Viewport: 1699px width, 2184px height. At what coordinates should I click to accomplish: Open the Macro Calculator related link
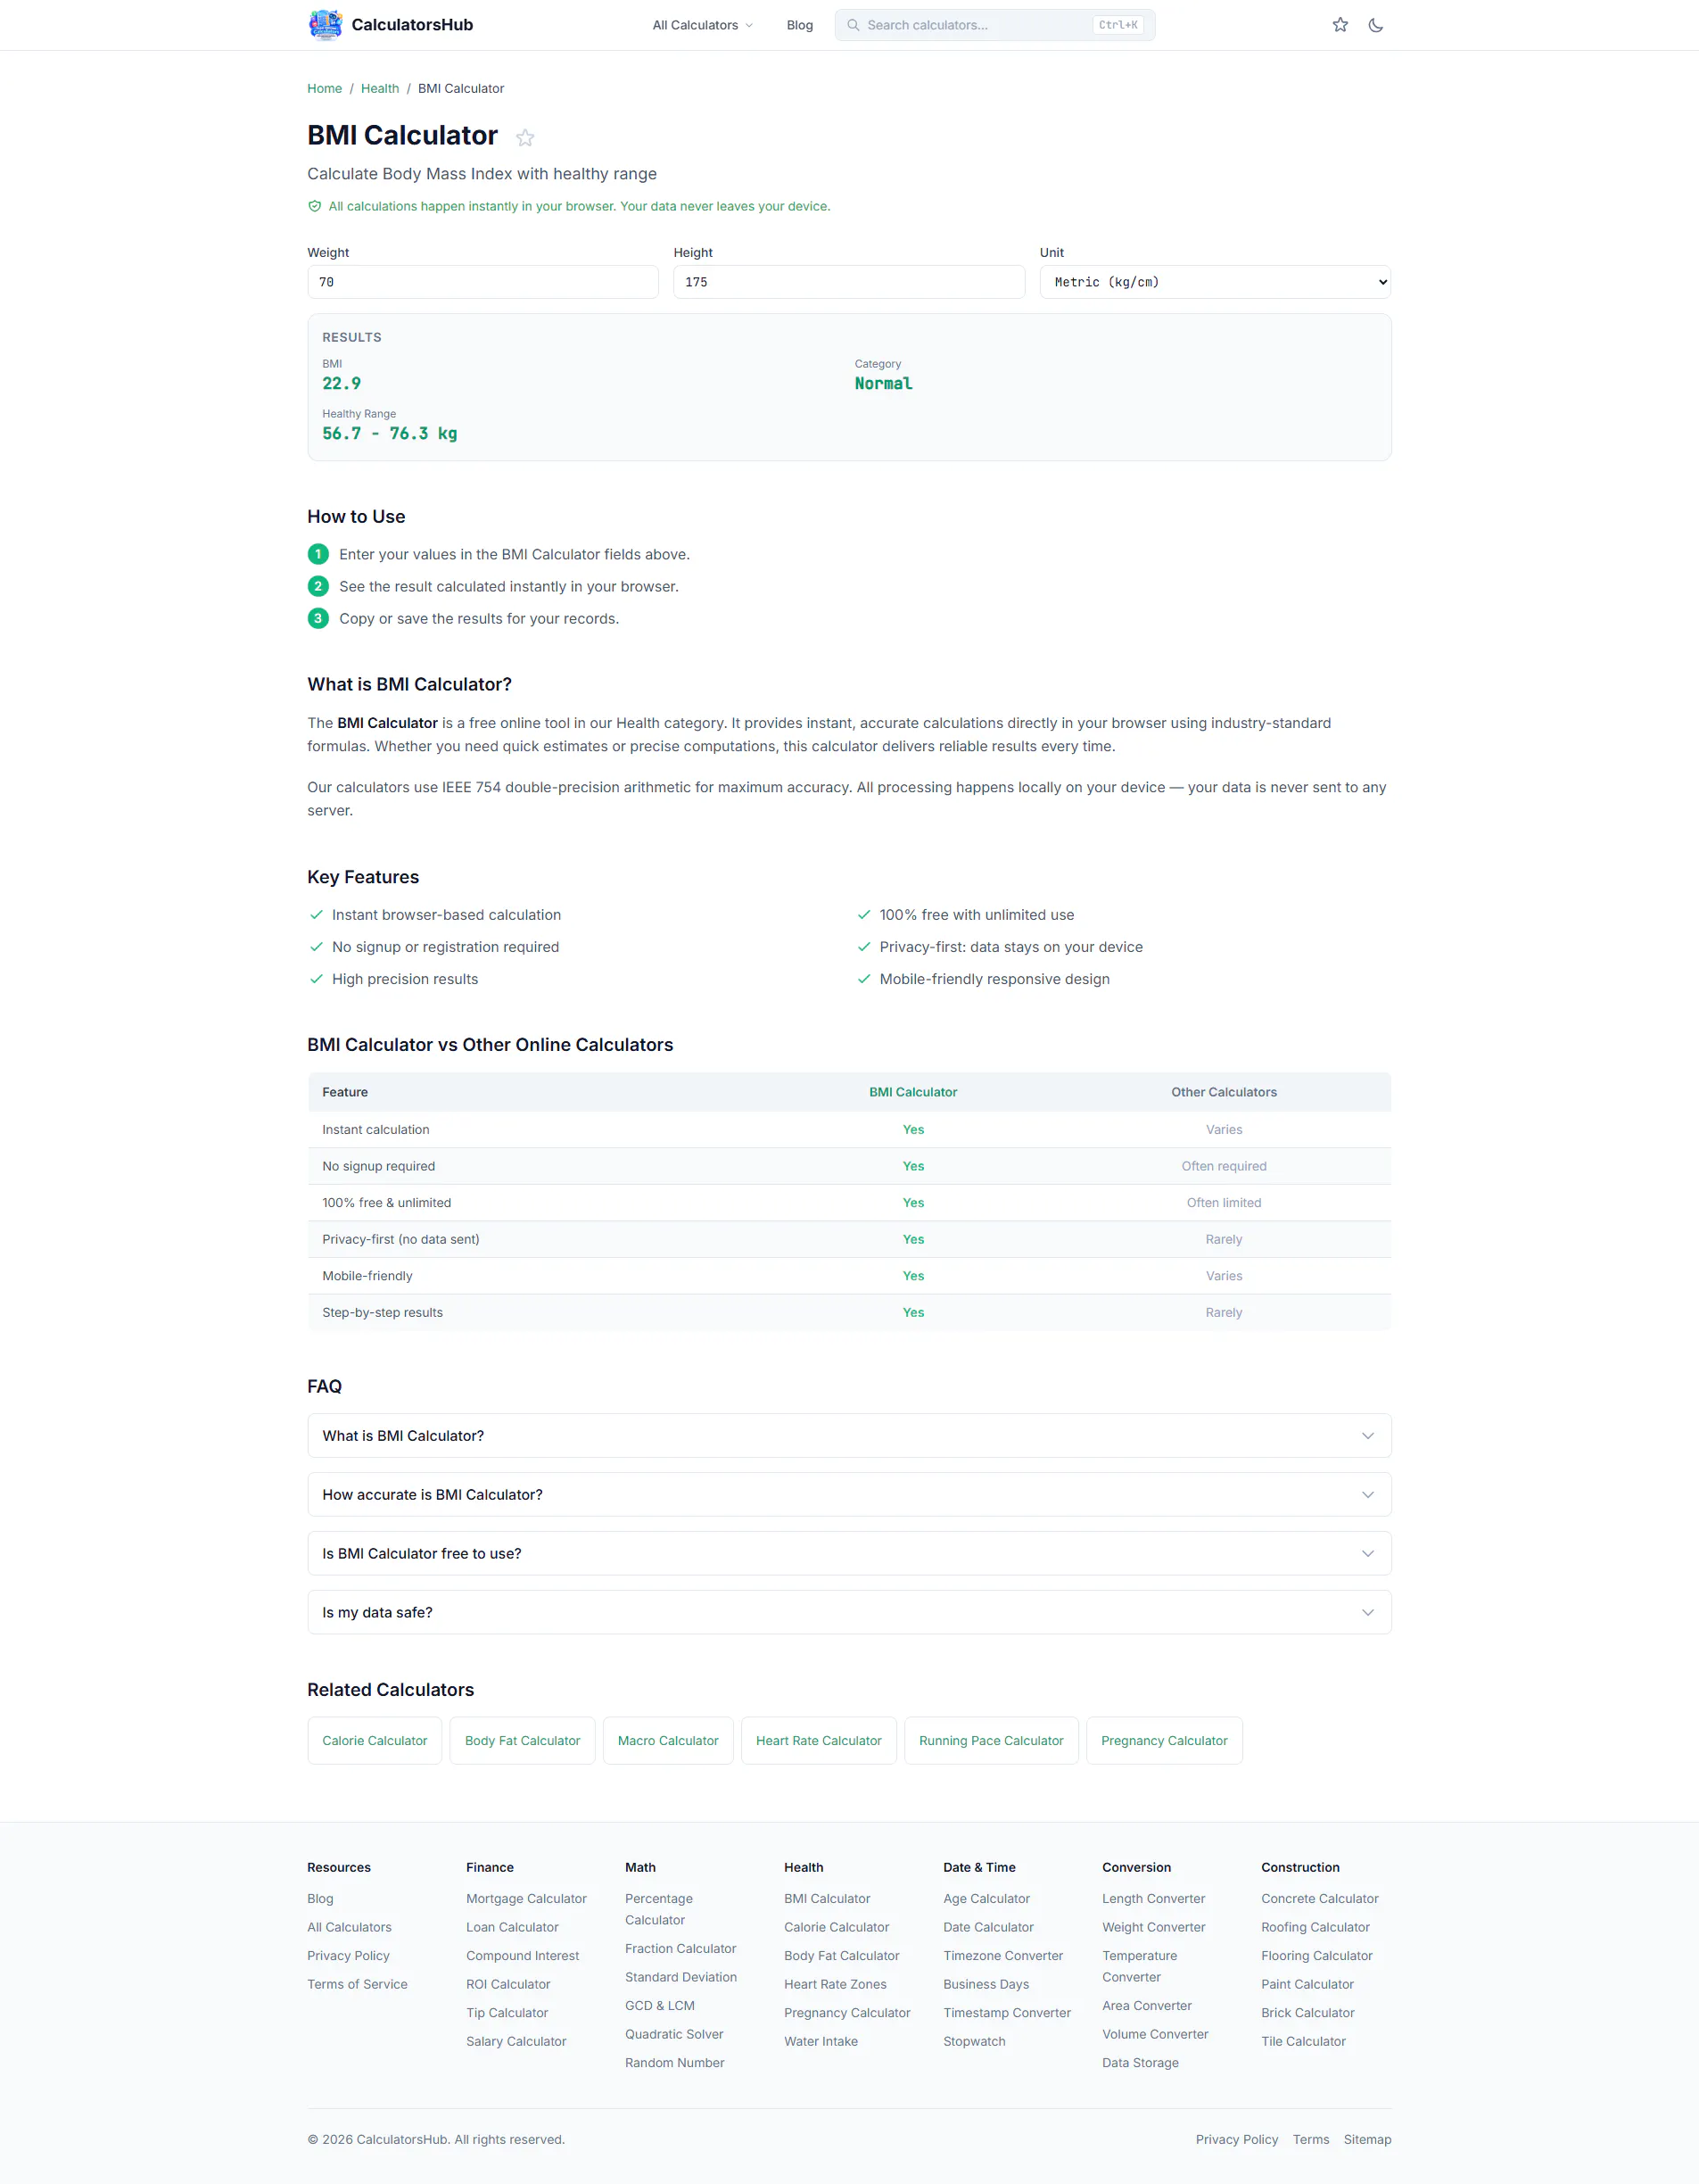669,1741
